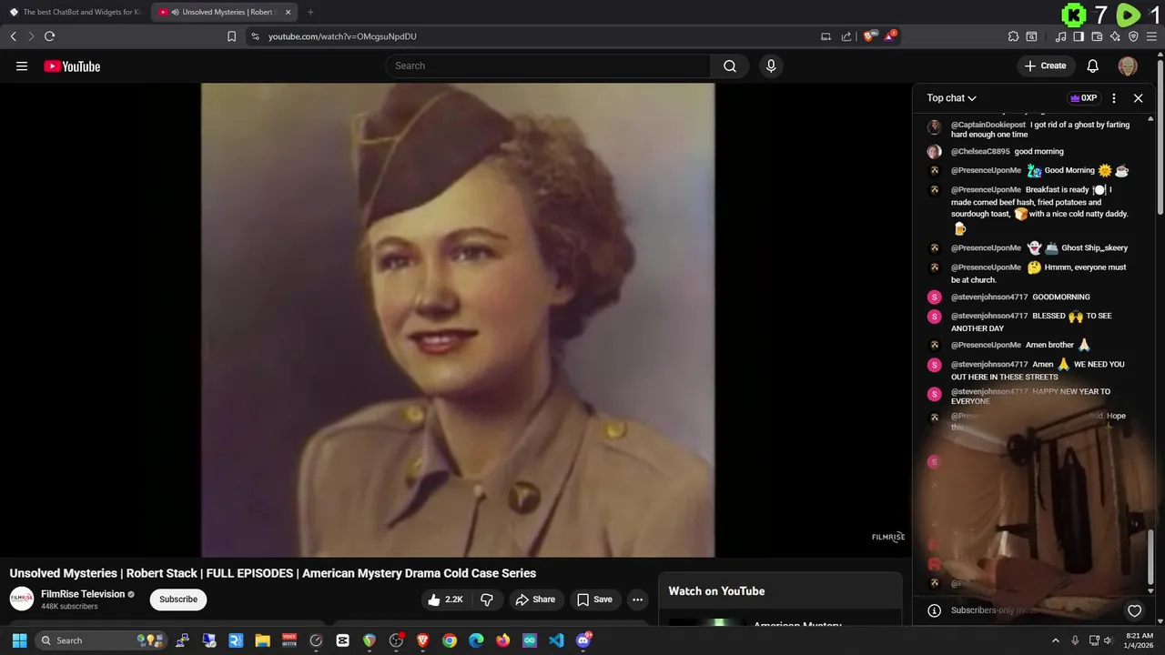The width and height of the screenshot is (1165, 655).
Task: Go back with the browser back arrow
Action: (x=14, y=36)
